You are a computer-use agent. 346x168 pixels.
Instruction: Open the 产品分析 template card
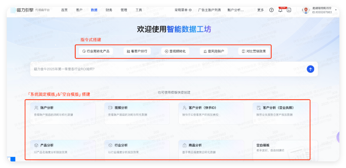(63, 150)
